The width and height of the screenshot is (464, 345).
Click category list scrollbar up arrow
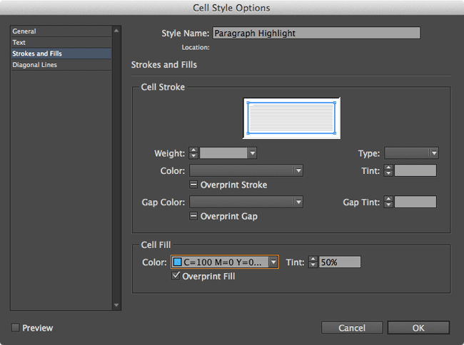[116, 31]
